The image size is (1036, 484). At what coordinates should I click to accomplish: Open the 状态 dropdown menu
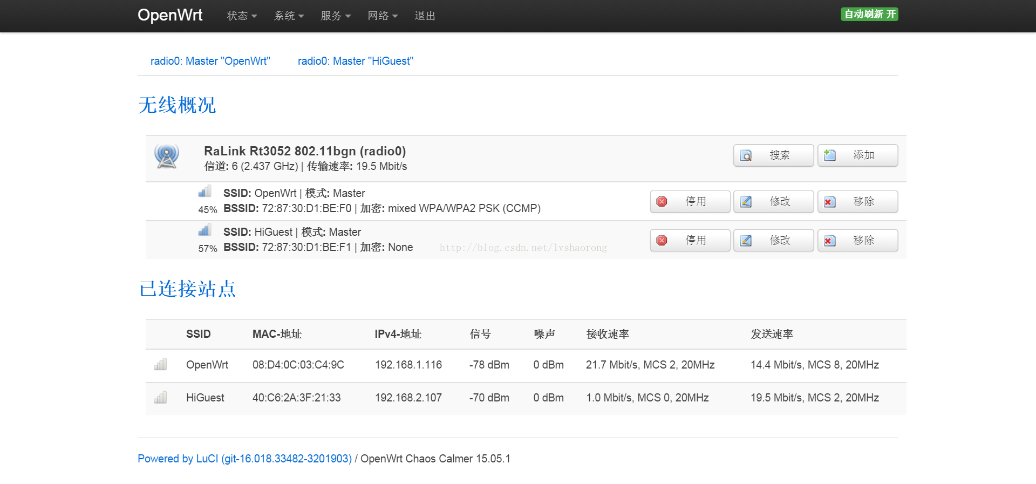pyautogui.click(x=242, y=16)
